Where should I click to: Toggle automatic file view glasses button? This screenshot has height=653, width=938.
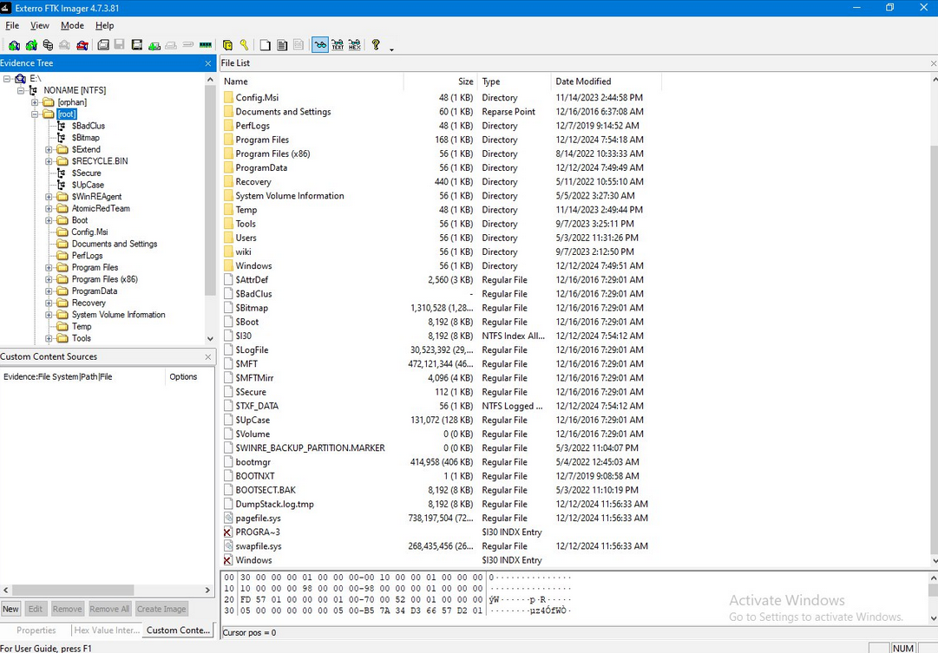(x=320, y=45)
